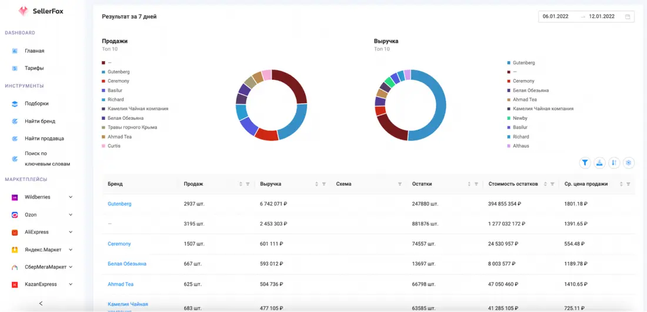Click the download export icon button
The height and width of the screenshot is (312, 647).
coord(599,163)
